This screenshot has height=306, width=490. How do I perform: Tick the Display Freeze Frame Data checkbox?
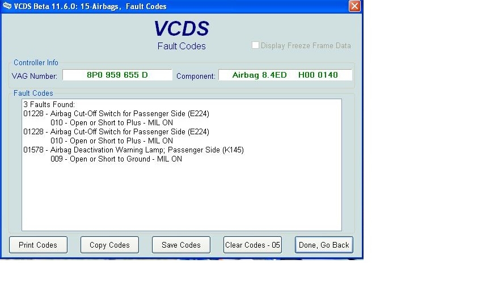(255, 45)
